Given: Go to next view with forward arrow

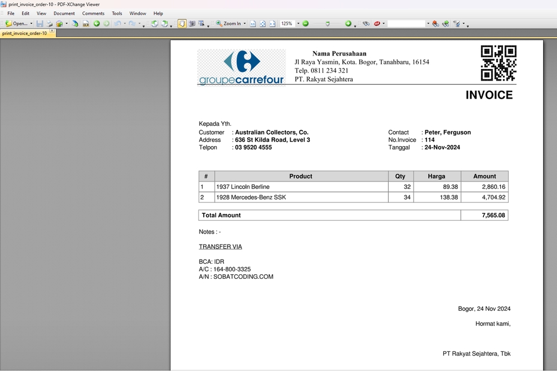Looking at the screenshot, I should coord(106,23).
